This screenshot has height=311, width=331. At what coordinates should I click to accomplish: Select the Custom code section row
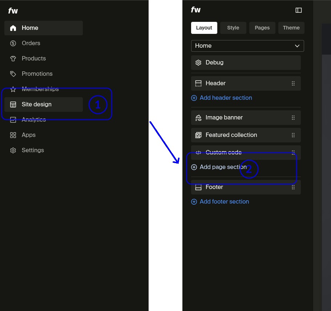point(246,153)
